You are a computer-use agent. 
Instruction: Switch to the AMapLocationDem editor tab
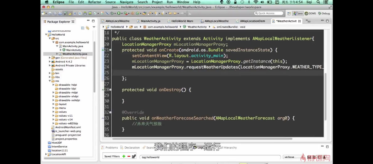250,21
